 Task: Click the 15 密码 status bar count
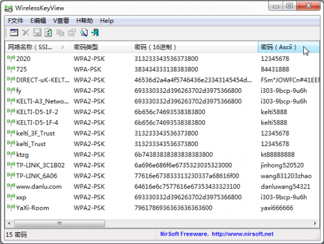coord(16,235)
